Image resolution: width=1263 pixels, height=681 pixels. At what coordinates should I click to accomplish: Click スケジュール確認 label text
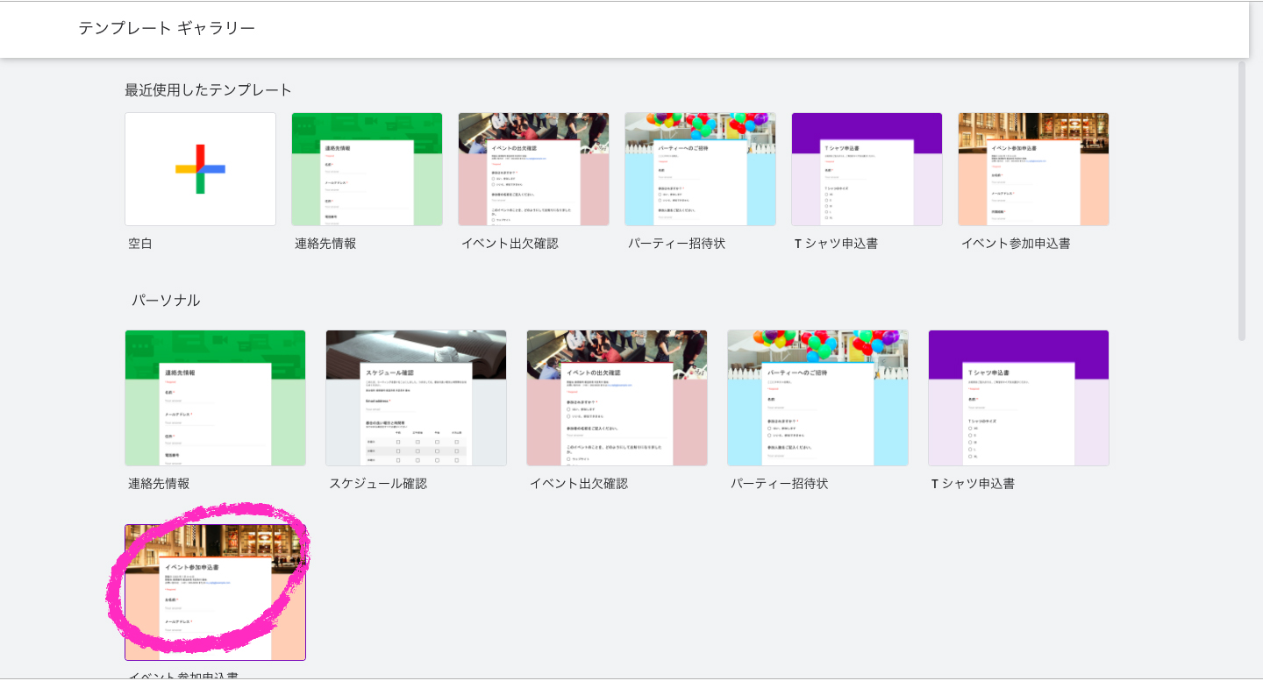point(378,484)
